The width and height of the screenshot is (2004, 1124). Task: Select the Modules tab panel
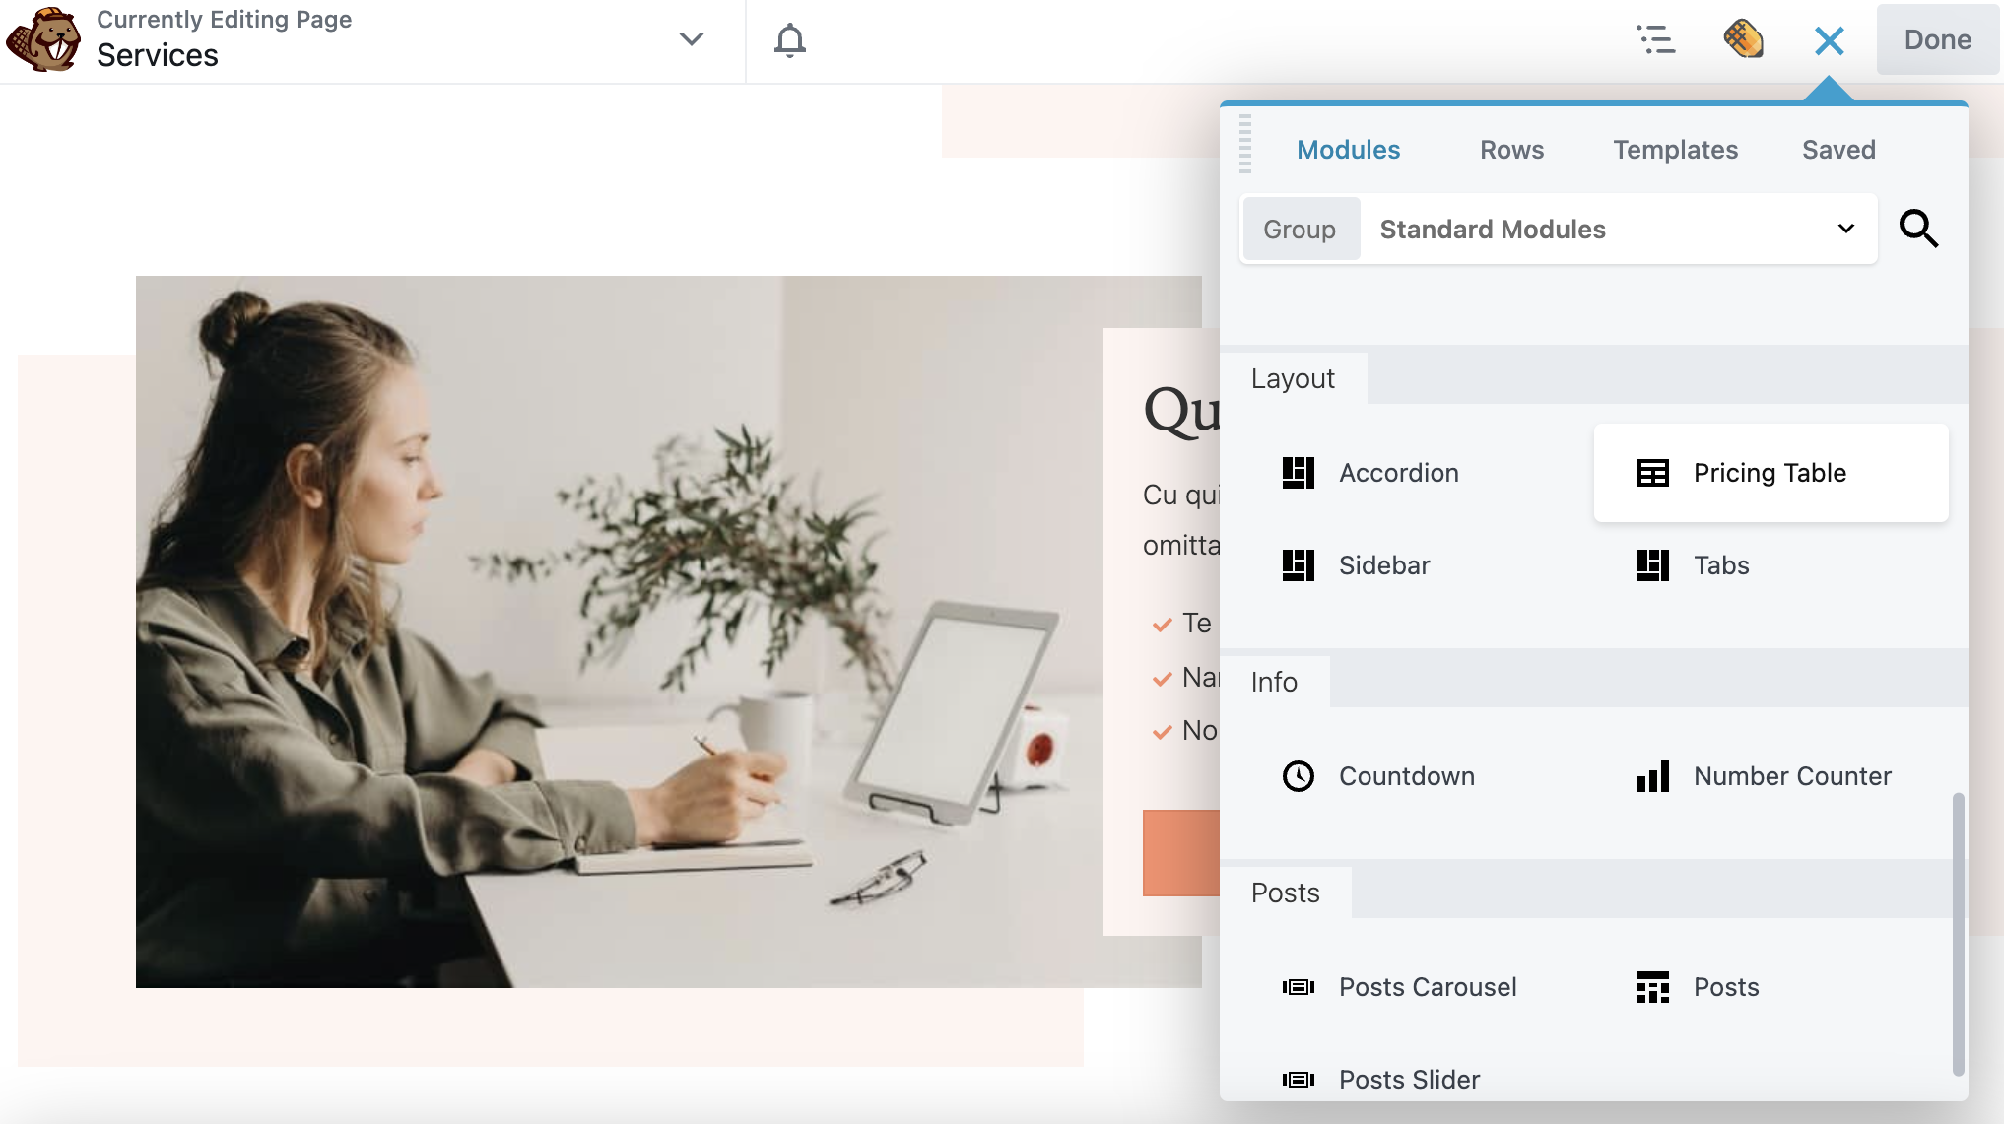coord(1348,149)
